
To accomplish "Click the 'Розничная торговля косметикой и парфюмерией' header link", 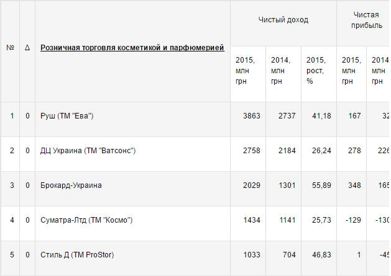I will 132,48.
